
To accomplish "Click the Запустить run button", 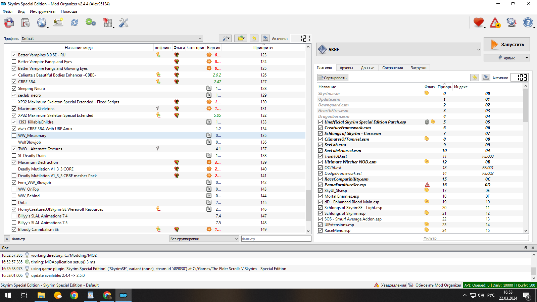I will 507,44.
